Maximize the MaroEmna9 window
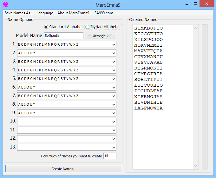This screenshot has width=216, height=178. click(x=195, y=4)
